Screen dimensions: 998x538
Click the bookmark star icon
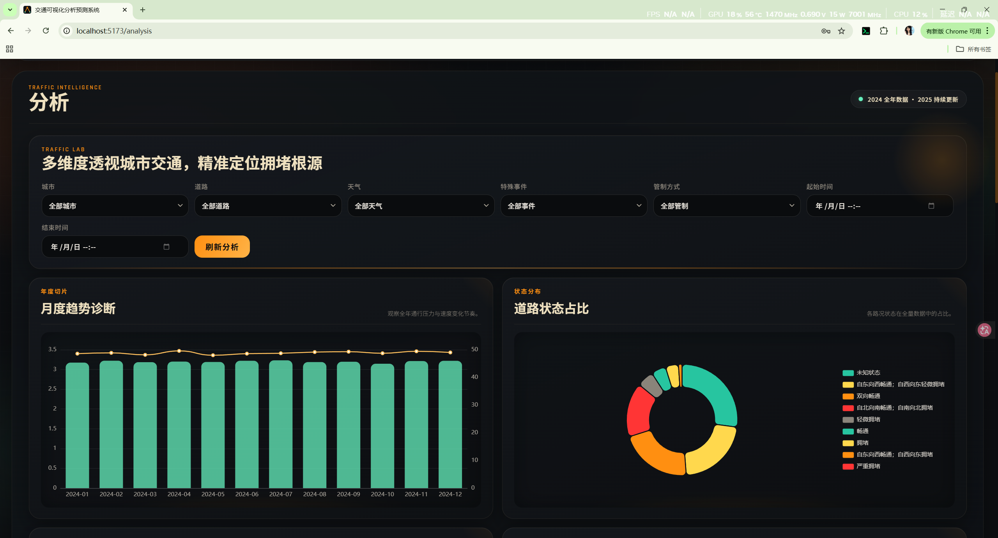point(842,31)
